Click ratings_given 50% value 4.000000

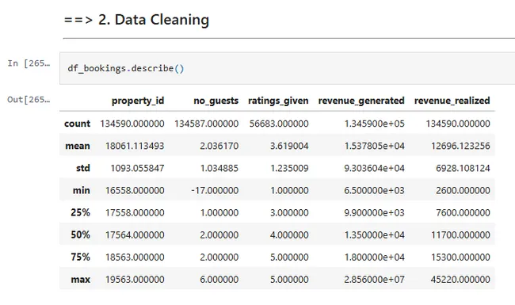pyautogui.click(x=289, y=234)
